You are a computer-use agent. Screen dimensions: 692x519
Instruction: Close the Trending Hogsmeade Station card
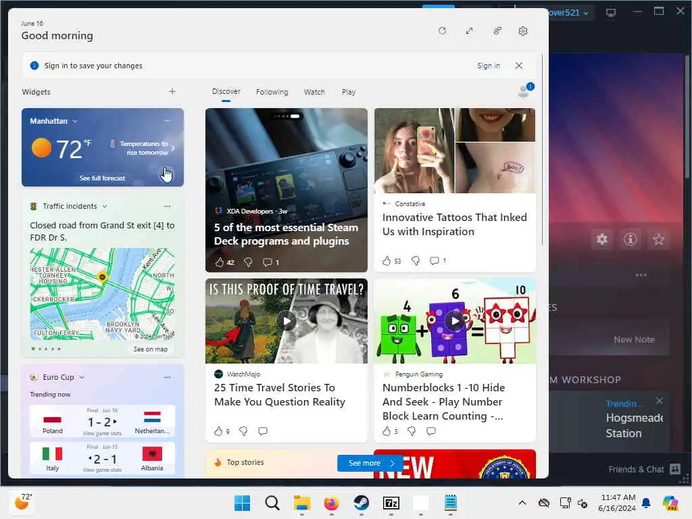(x=660, y=401)
